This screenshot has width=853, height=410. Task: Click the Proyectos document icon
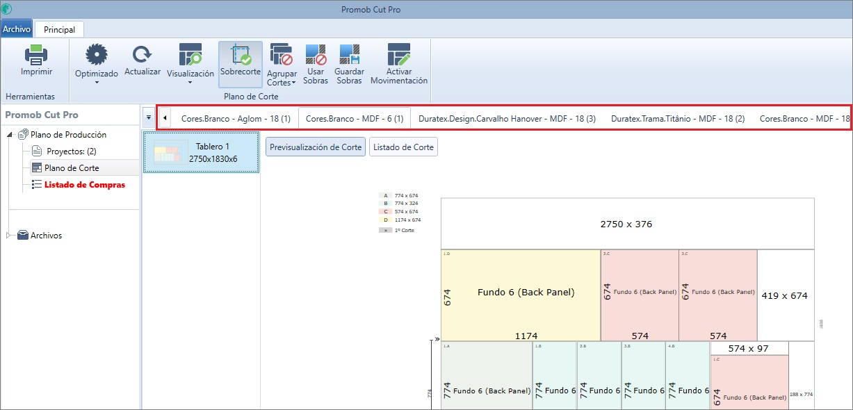click(x=38, y=151)
